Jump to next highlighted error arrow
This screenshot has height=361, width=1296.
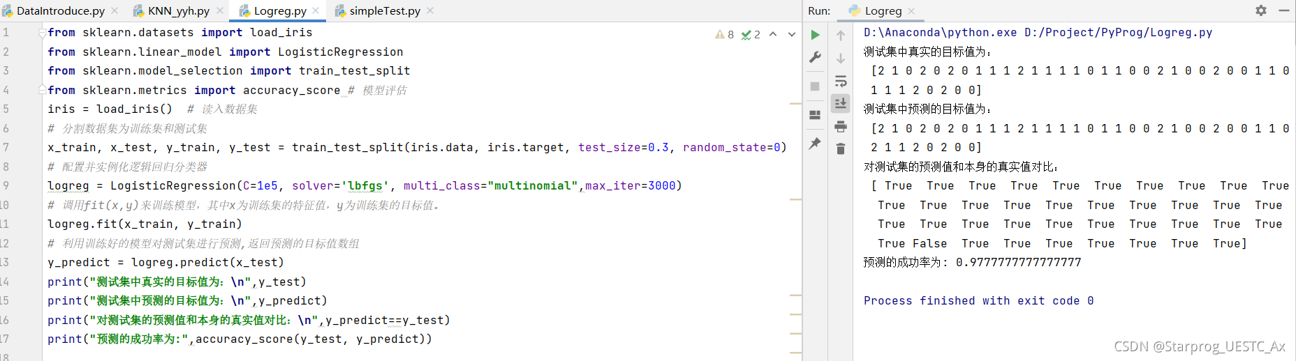pyautogui.click(x=792, y=34)
